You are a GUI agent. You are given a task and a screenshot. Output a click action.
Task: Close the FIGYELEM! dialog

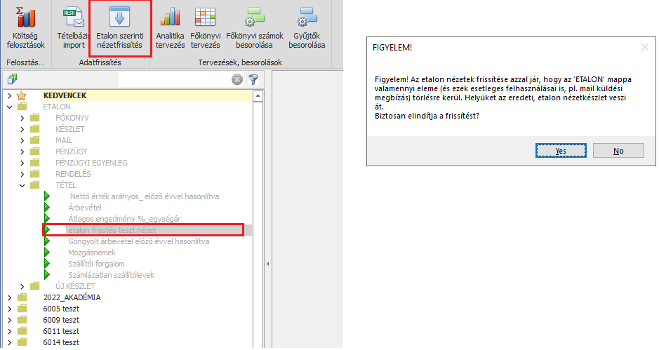(644, 47)
